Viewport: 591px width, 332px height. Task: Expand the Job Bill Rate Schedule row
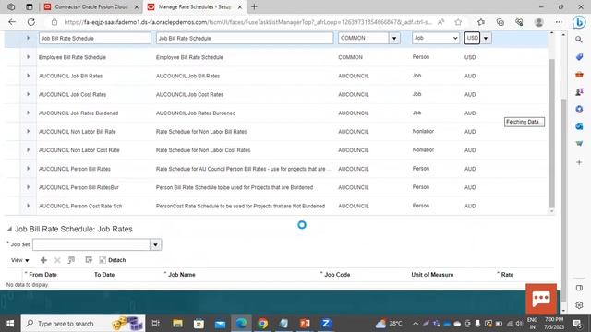point(28,38)
